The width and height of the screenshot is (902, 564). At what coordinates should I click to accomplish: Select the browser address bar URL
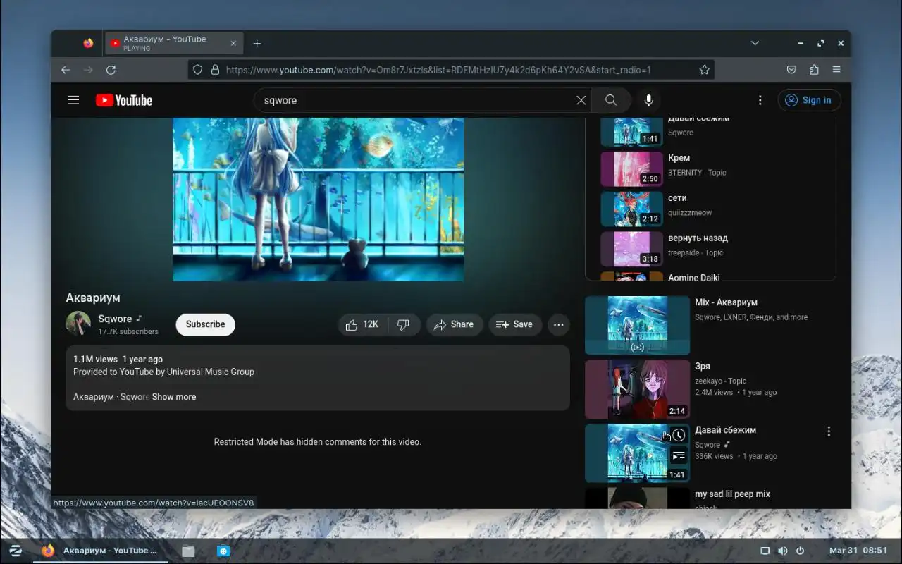pyautogui.click(x=438, y=70)
